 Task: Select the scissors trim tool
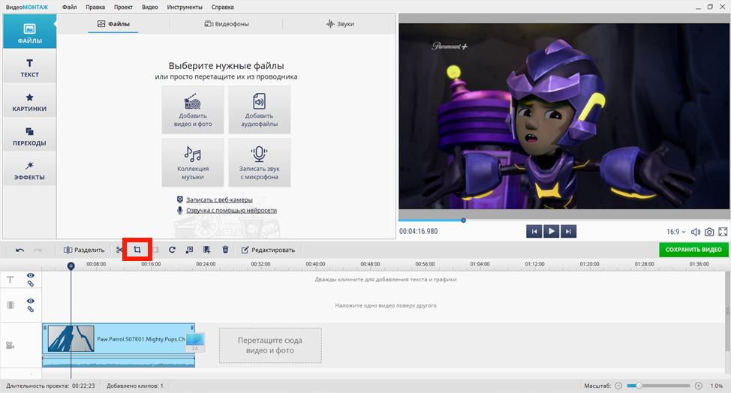coord(119,250)
